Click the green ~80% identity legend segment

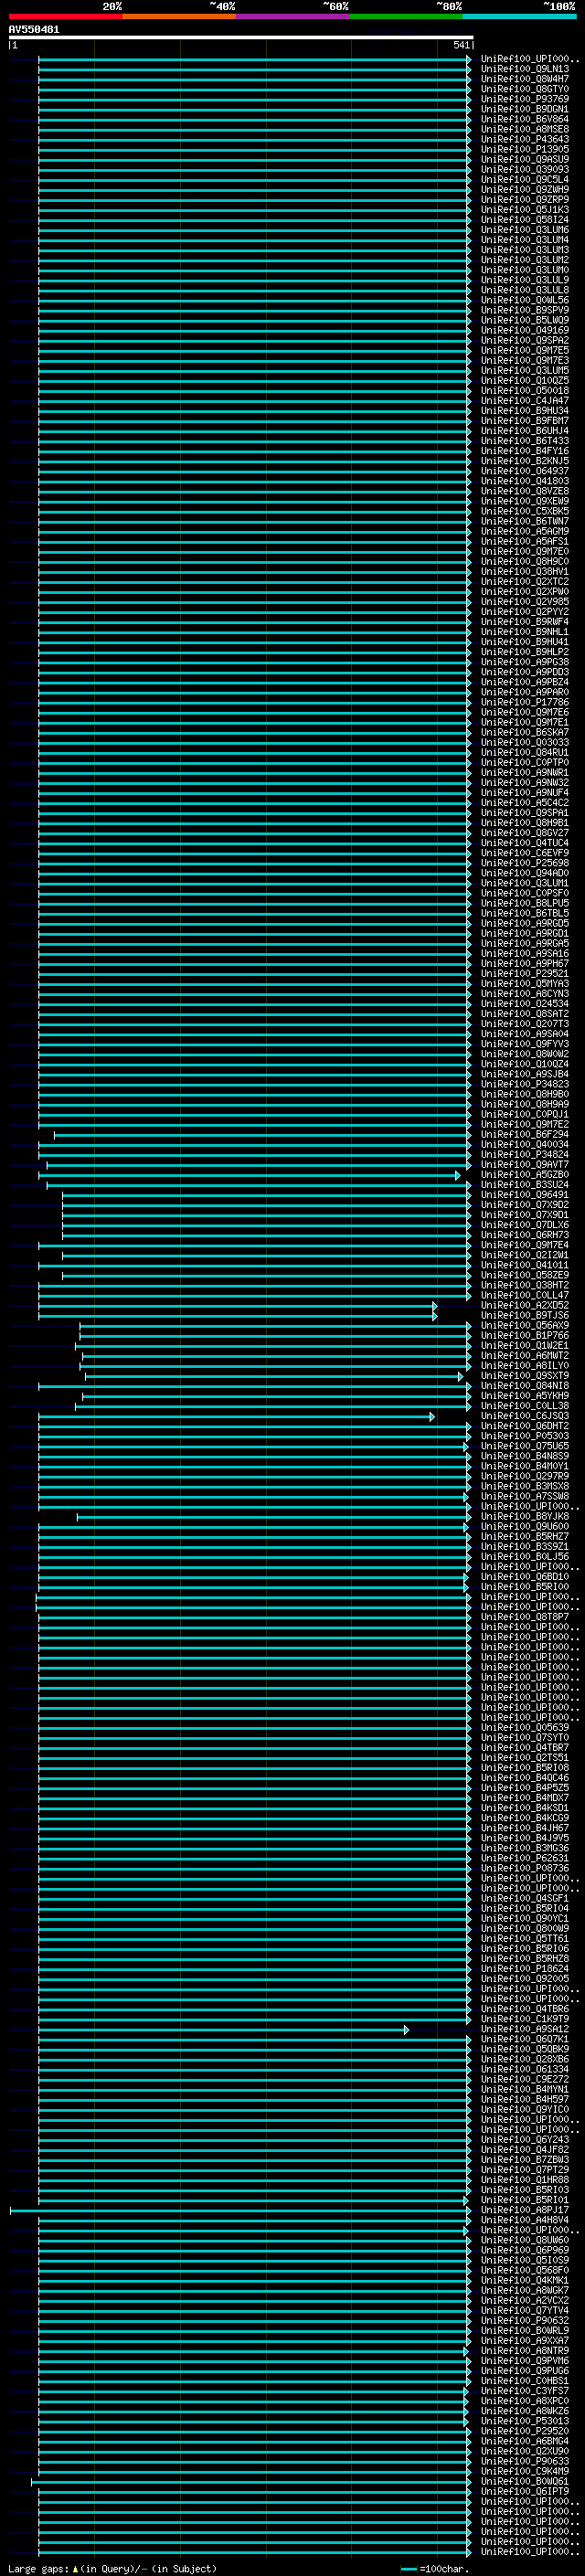[x=406, y=16]
